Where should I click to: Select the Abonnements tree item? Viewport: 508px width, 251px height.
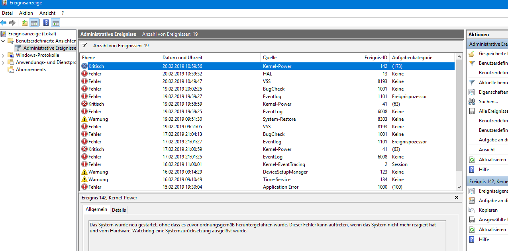[x=31, y=70]
